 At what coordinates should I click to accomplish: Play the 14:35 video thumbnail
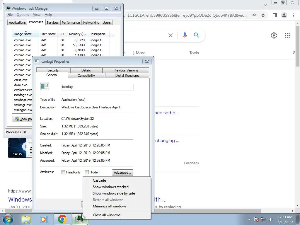(x=20, y=148)
